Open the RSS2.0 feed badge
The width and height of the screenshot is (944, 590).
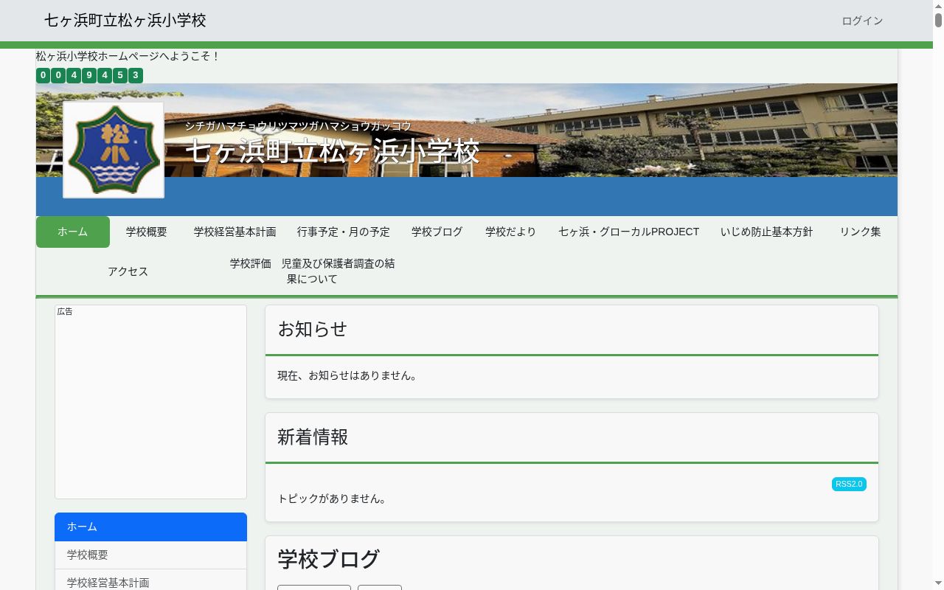[849, 485]
